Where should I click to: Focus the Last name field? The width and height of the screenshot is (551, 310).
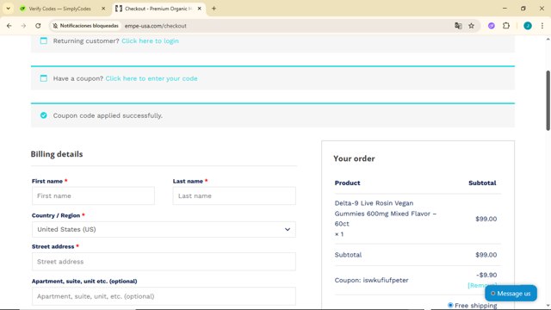click(x=234, y=195)
